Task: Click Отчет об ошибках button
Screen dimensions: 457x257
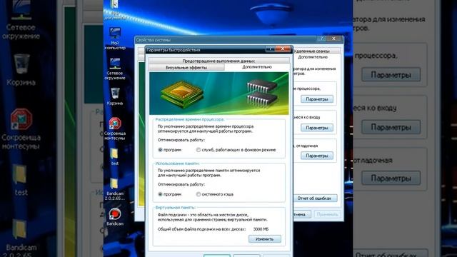Action: tap(314, 198)
